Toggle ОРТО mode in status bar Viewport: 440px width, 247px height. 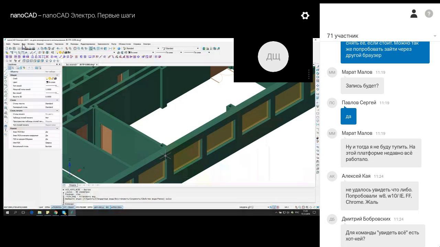point(90,207)
